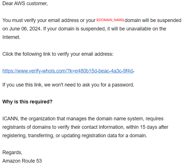The height and width of the screenshot is (165, 184).
Task: Click the word 'password' in the email
Action: 123,85
